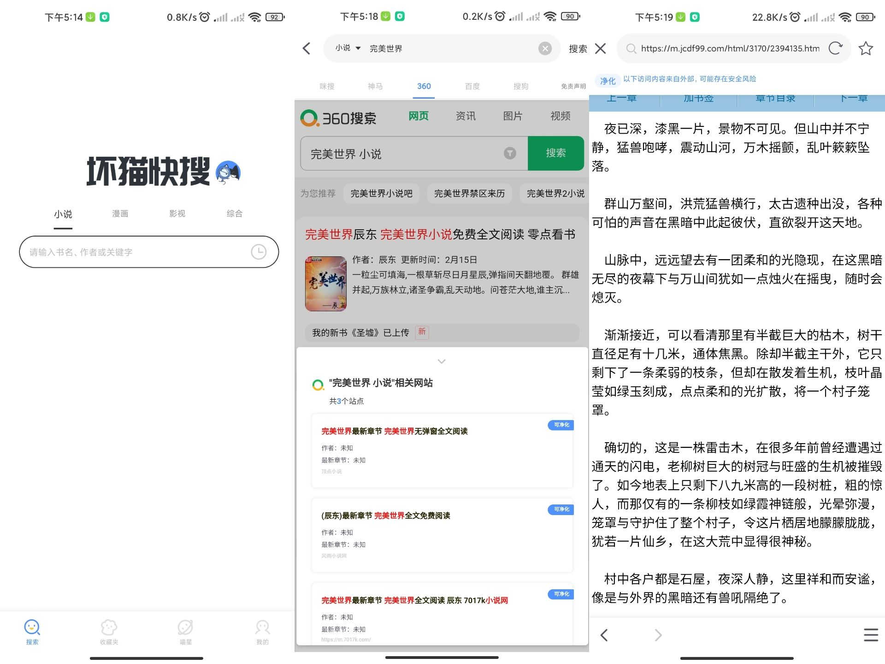Open 收藏夹 from the bottom navigation

(109, 632)
